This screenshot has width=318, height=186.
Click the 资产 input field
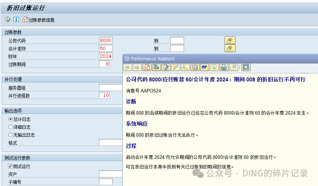(x=111, y=174)
